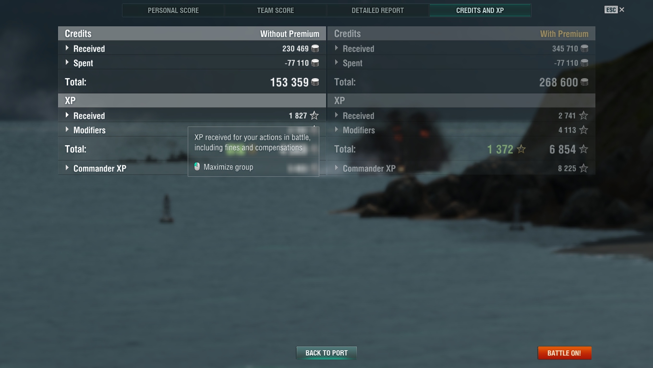Click the credits coin icon beside 230 469
The width and height of the screenshot is (653, 368).
point(315,48)
